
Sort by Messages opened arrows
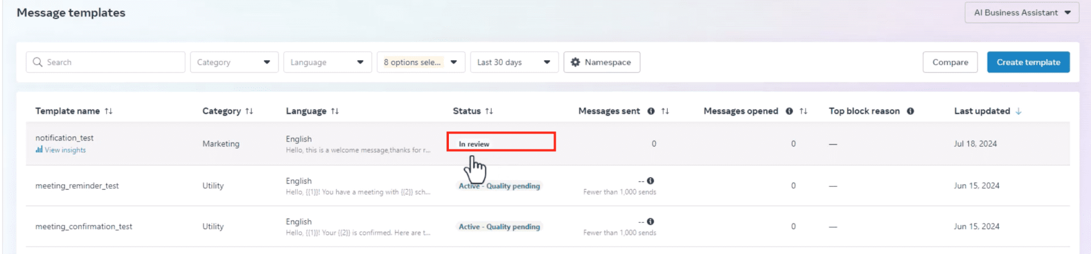tap(803, 111)
